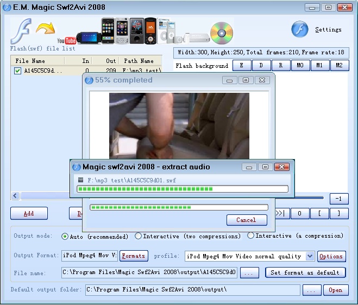Click the ] mark-out button

[x=340, y=213]
